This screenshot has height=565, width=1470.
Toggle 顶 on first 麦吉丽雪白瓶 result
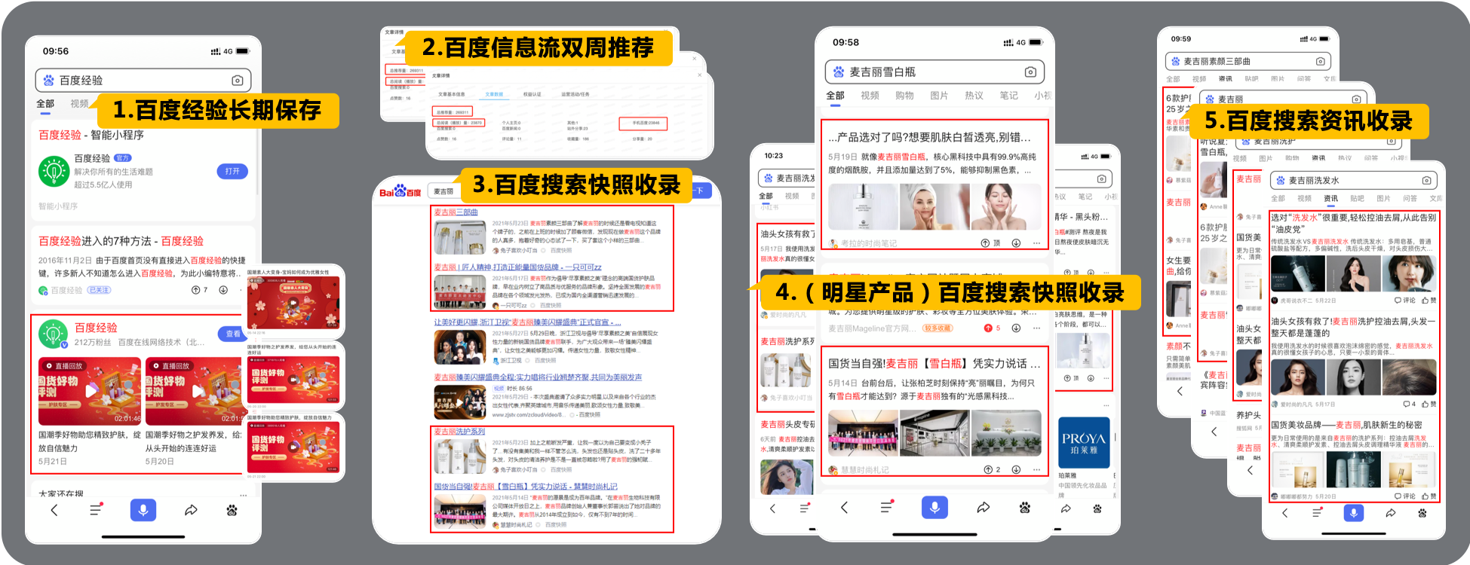coord(990,243)
